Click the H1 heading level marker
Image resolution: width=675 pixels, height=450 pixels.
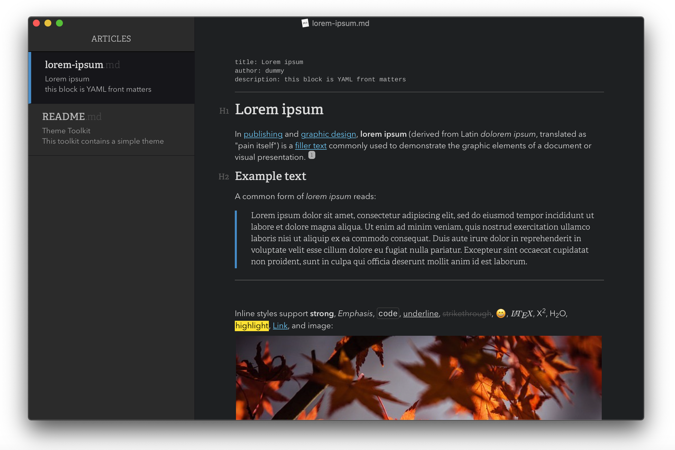pyautogui.click(x=224, y=111)
